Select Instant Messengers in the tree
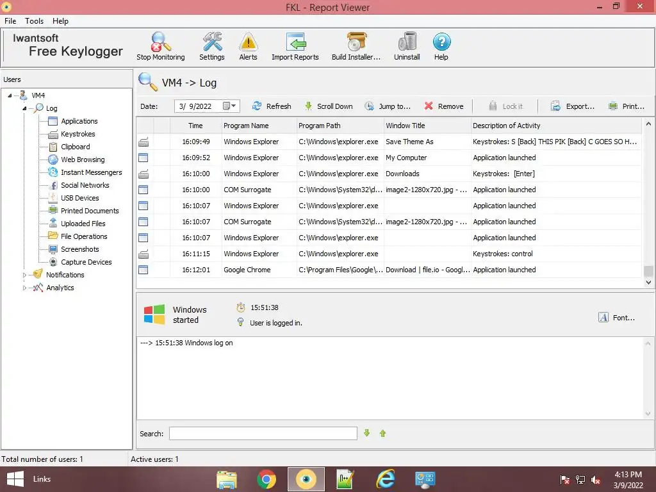This screenshot has width=656, height=492. tap(91, 172)
